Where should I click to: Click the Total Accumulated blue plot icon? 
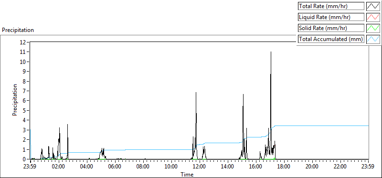click(x=373, y=39)
